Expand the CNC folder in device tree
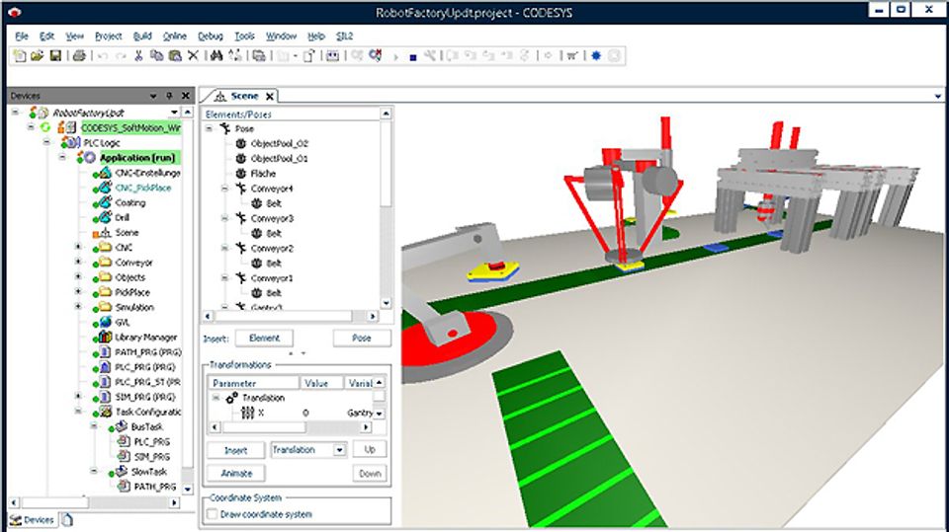This screenshot has width=949, height=532. point(78,247)
